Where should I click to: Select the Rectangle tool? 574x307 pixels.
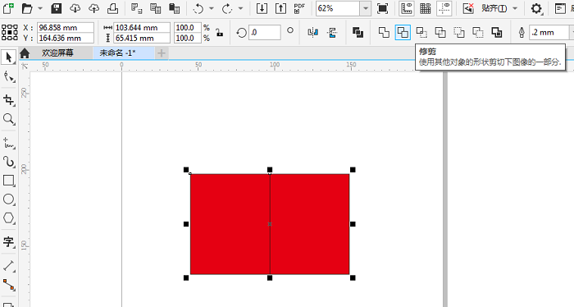8,181
